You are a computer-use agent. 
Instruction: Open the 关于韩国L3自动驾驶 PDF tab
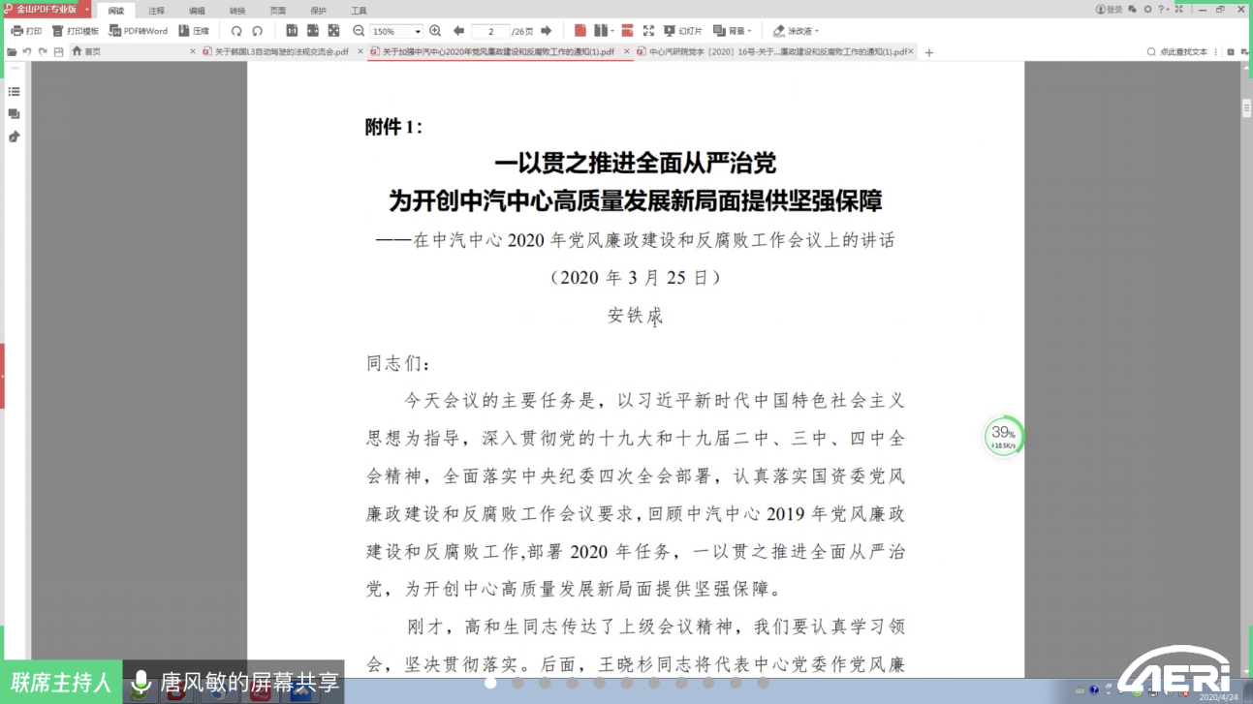[x=275, y=52]
